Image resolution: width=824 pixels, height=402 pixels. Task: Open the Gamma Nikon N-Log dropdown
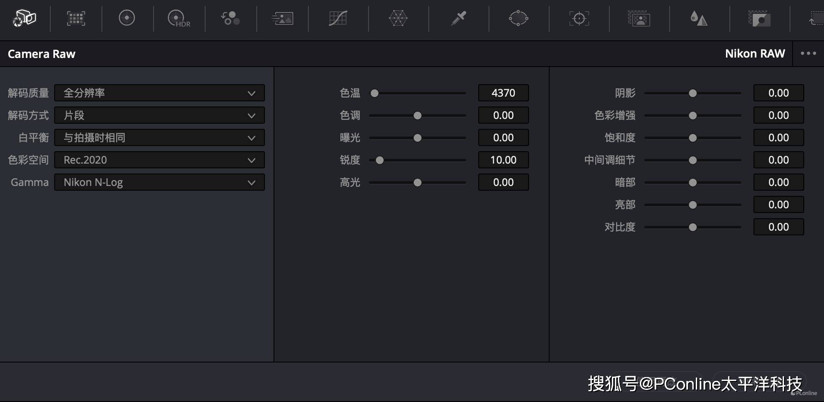pos(159,183)
